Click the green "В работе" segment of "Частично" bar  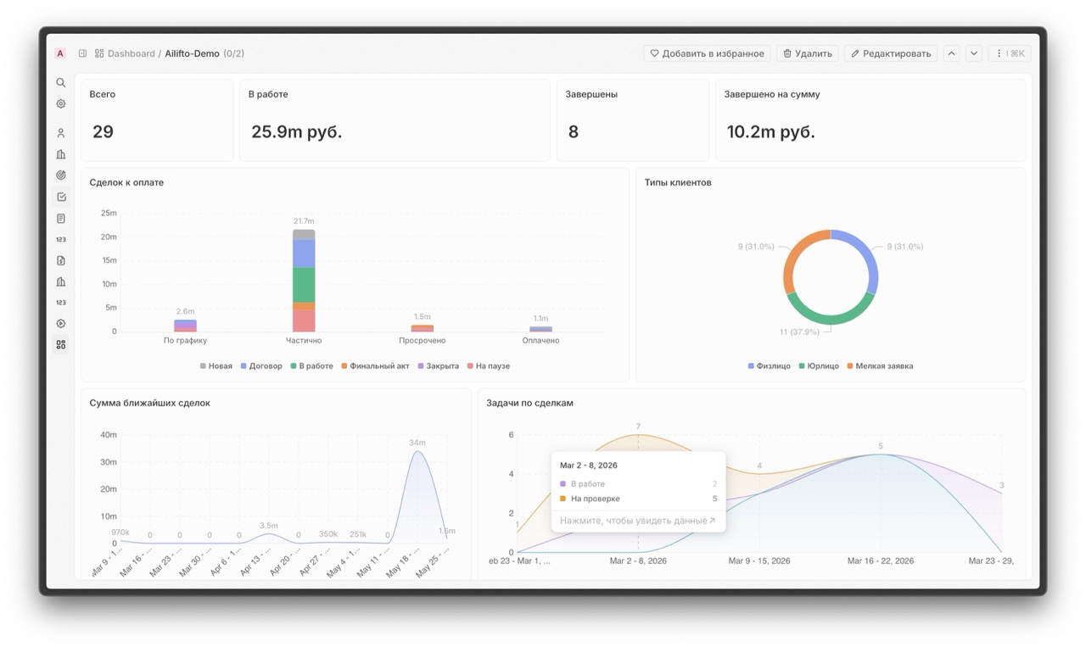(x=304, y=285)
